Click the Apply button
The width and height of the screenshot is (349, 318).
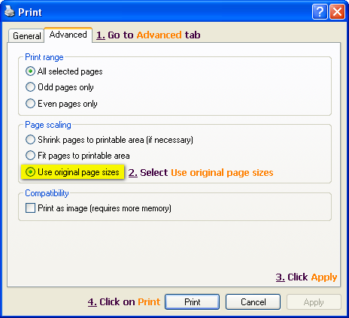click(314, 302)
